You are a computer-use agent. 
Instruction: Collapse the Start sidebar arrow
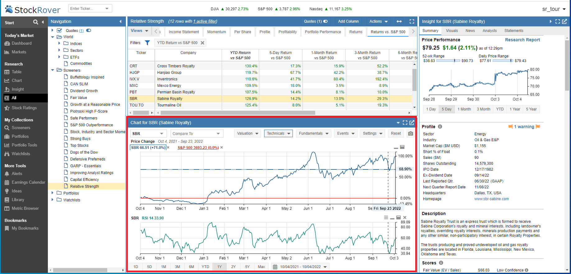tap(43, 22)
